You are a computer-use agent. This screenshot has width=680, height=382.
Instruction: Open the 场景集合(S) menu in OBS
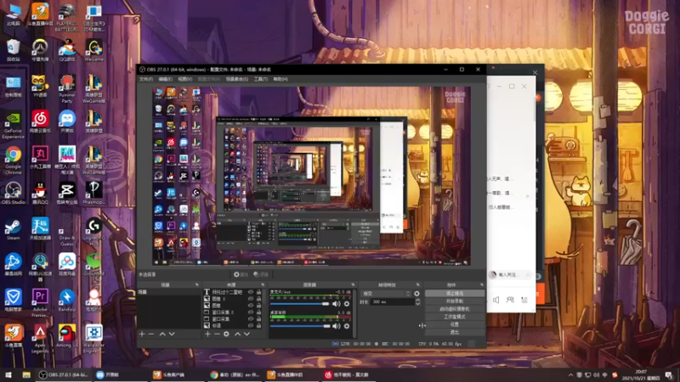(x=237, y=79)
